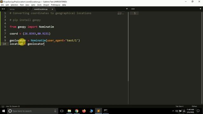This screenshot has width=203, height=114.
Task: Go to next tab in right pane
Action: [134, 9]
